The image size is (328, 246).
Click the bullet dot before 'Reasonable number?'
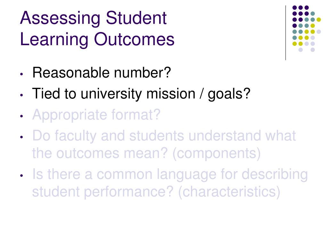click(x=21, y=74)
